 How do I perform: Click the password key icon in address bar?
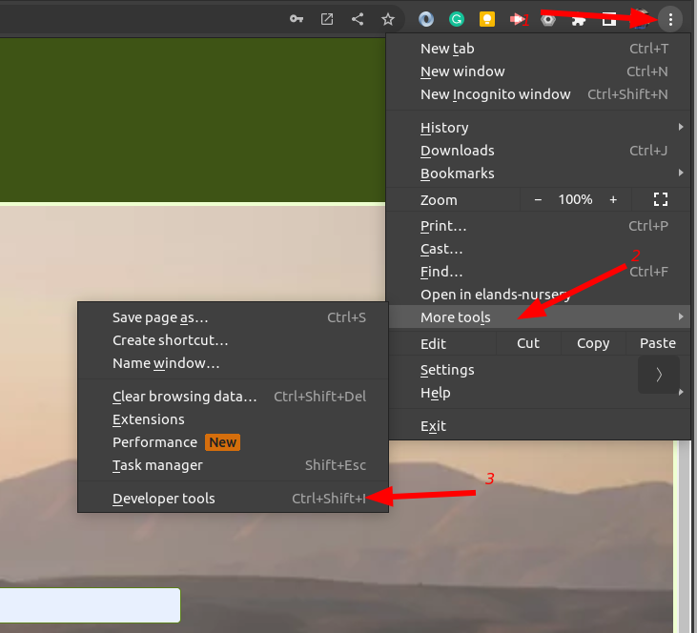tap(297, 19)
